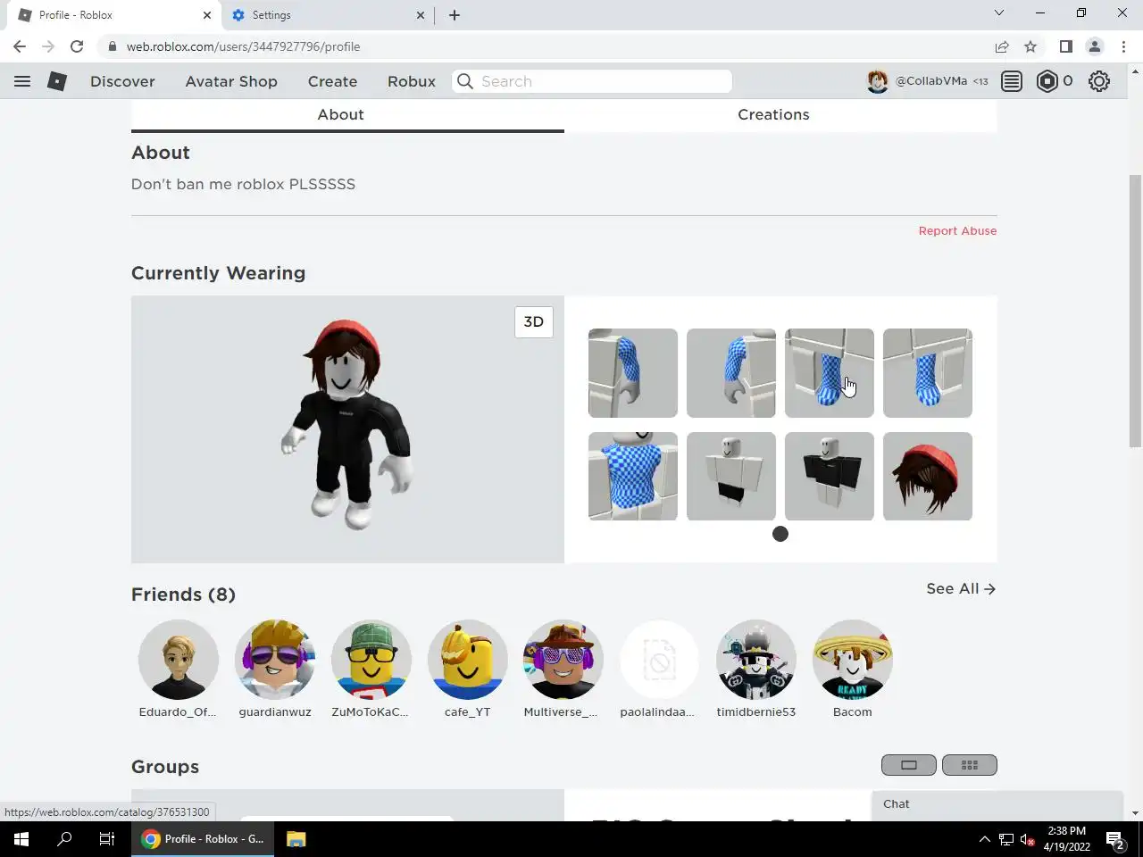This screenshot has width=1143, height=857.
Task: Click the network tray icon
Action: pyautogui.click(x=1006, y=839)
